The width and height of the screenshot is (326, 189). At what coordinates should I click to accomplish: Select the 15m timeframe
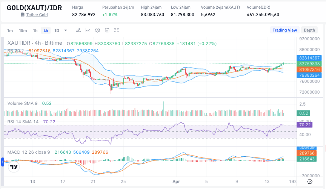[x=23, y=30]
